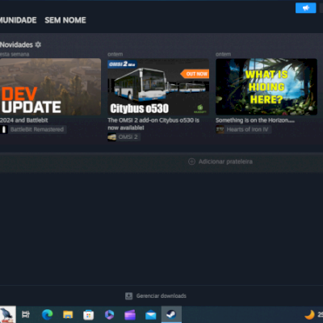Open the purple Clipchamp taskbar icon
The image size is (323, 323).
point(130,315)
